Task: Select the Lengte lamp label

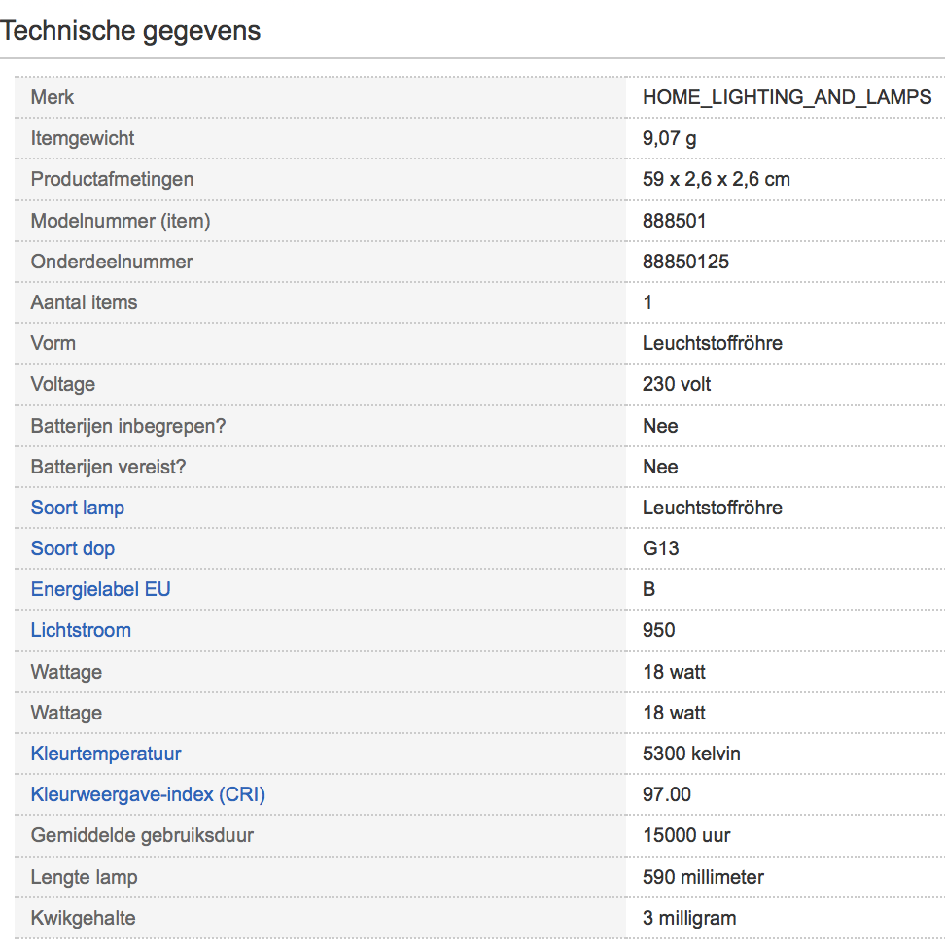Action: [84, 877]
